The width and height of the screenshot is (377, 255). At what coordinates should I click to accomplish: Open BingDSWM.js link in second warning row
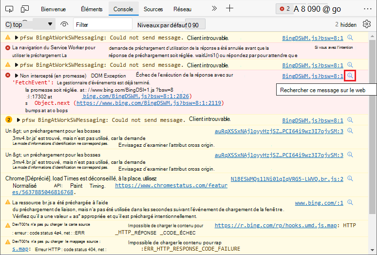tap(313, 65)
